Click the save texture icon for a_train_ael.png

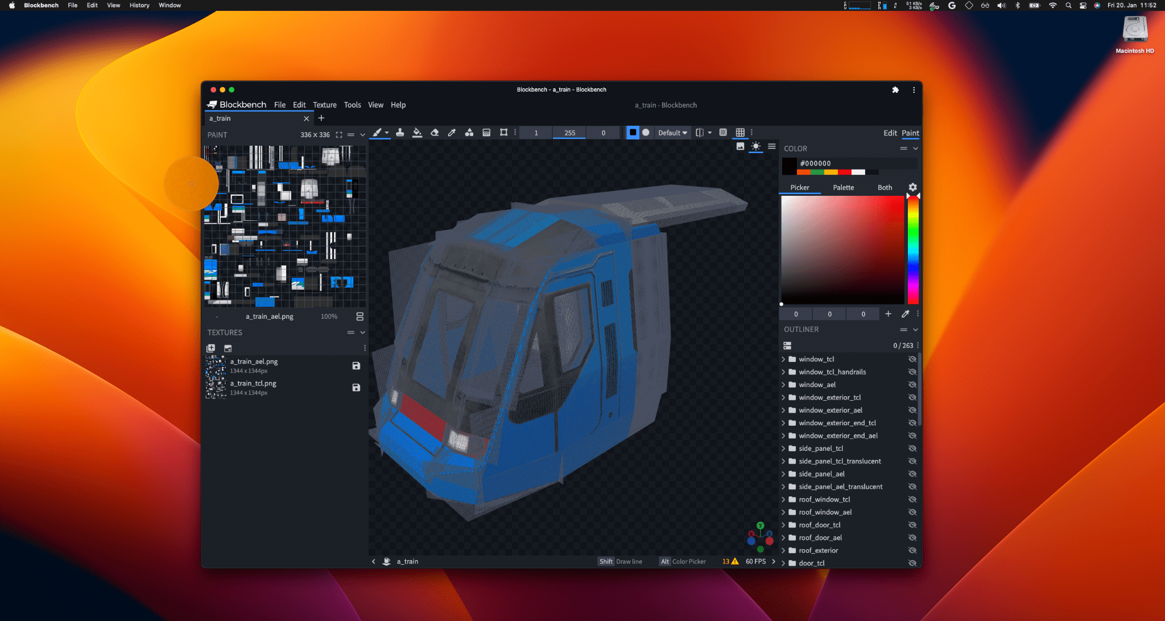pos(355,365)
